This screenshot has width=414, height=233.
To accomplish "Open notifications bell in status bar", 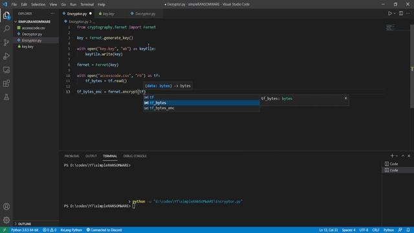I will (x=408, y=230).
